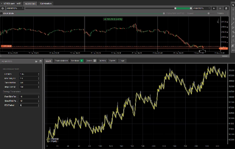Click the Slow EMA Period input field

[x=29, y=101]
